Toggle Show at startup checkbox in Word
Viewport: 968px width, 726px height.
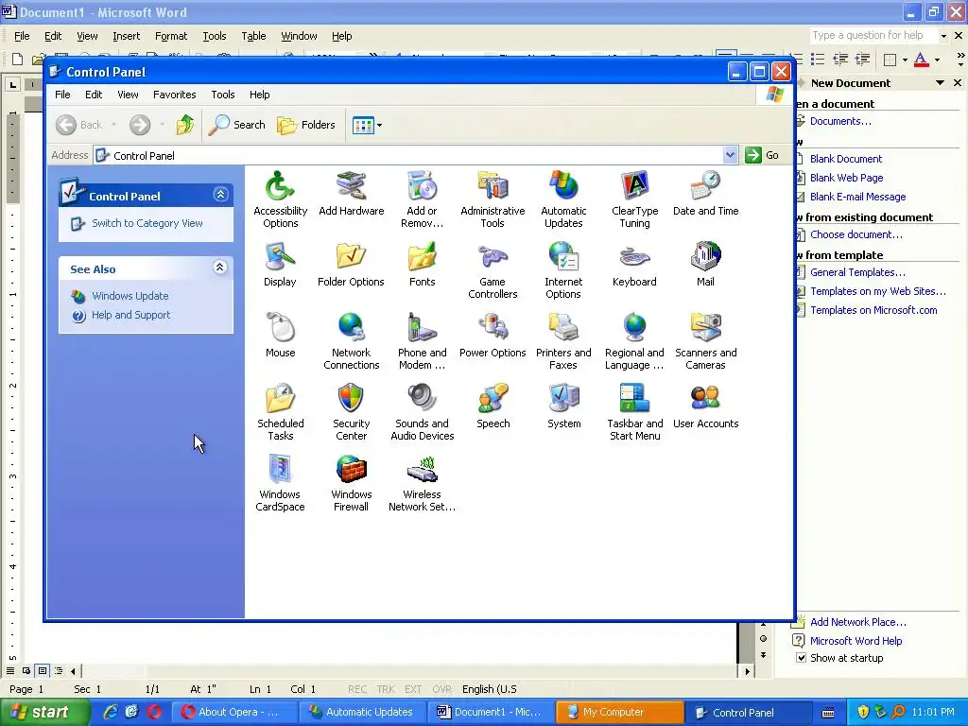pyautogui.click(x=801, y=658)
